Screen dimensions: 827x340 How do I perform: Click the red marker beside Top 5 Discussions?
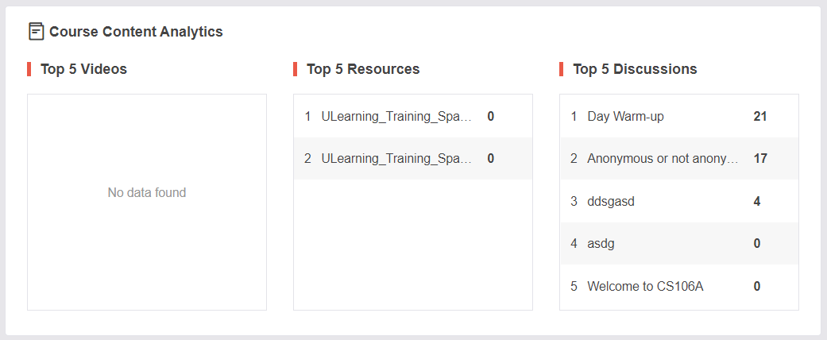(561, 69)
